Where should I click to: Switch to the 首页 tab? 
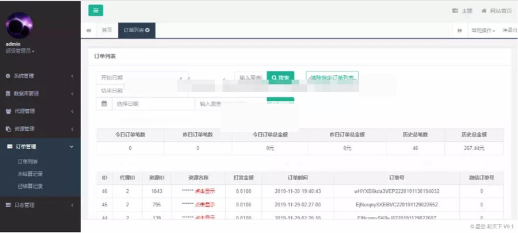coord(106,30)
